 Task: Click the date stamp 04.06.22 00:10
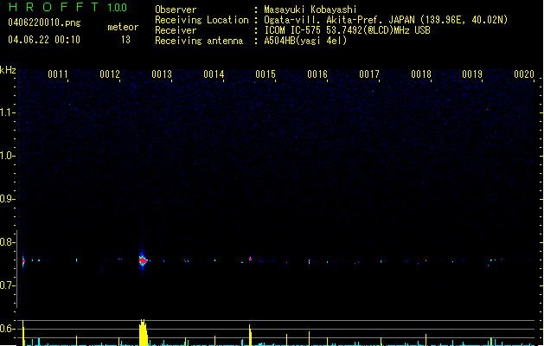click(44, 40)
